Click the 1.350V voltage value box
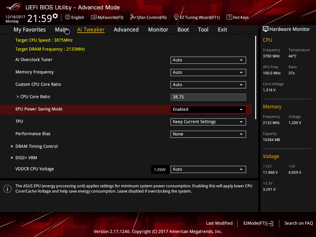 point(160,169)
